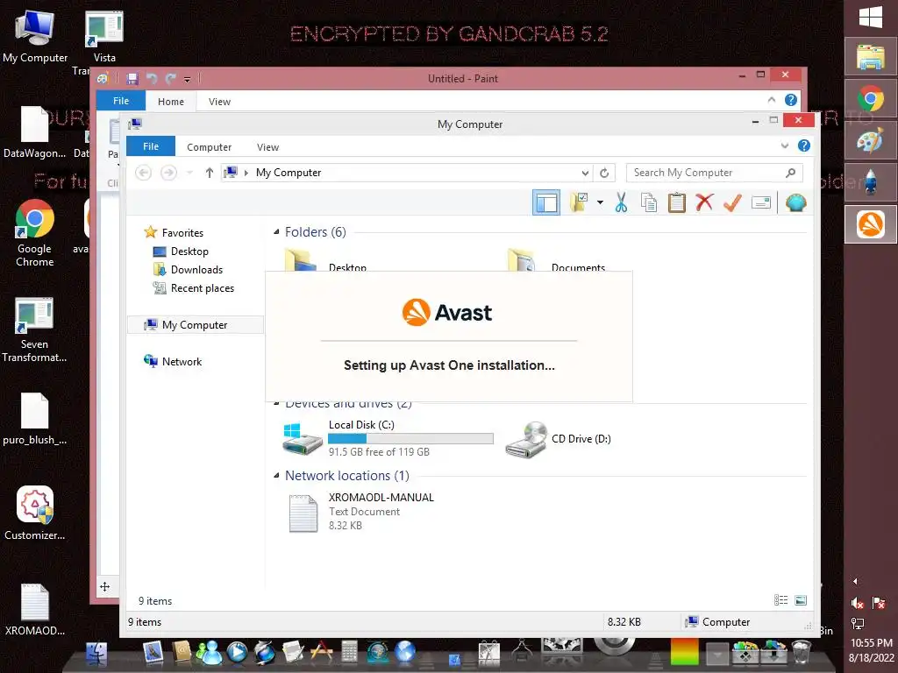The width and height of the screenshot is (898, 673).
Task: Click the red X Delete icon
Action: coord(704,202)
